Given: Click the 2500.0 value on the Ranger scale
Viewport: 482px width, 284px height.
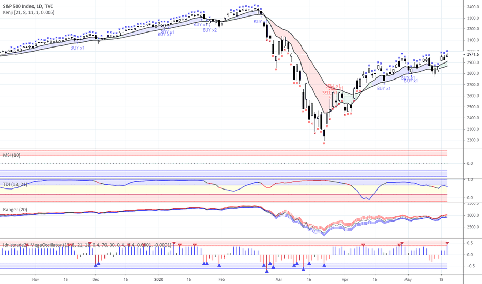Looking at the screenshot, I should click(473, 227).
